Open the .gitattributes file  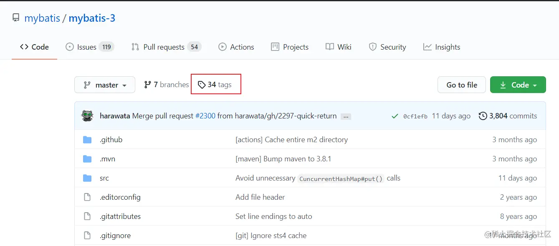pyautogui.click(x=120, y=216)
